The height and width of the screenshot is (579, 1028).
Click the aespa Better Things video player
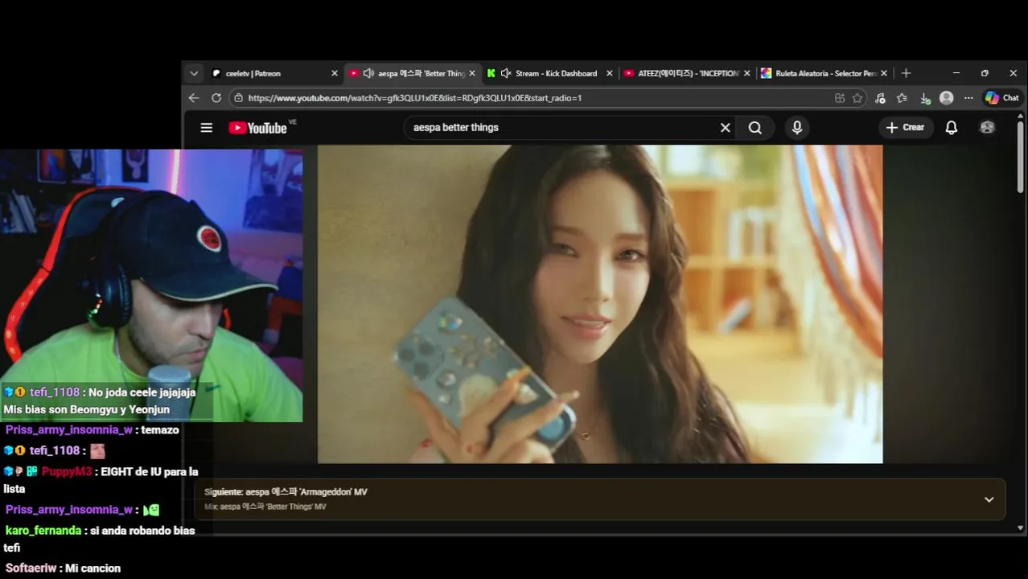(x=600, y=304)
